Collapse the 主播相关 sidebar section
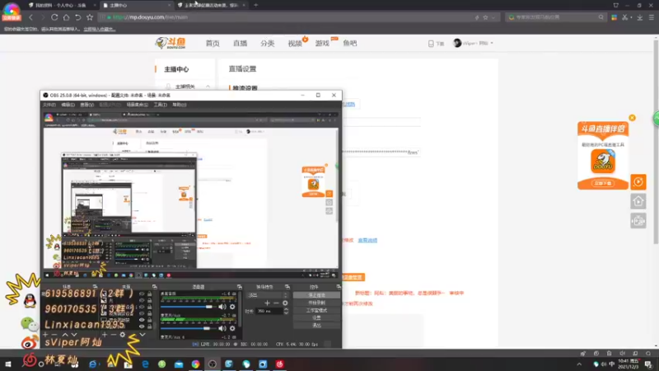659x371 pixels. [x=208, y=87]
